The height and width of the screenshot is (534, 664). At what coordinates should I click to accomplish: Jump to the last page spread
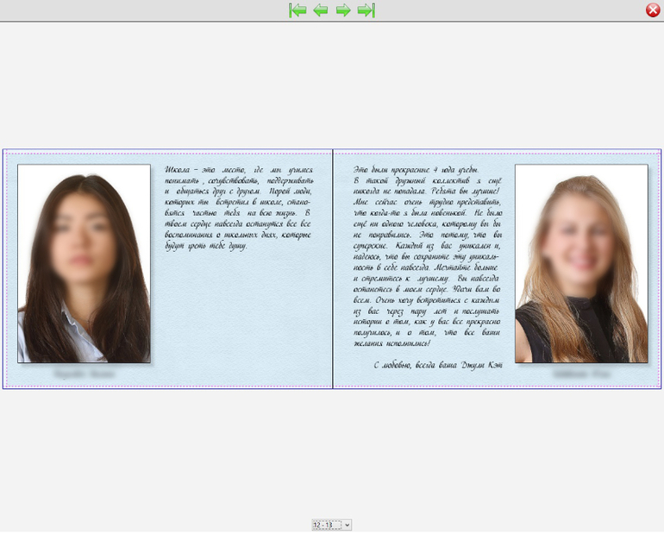[366, 10]
